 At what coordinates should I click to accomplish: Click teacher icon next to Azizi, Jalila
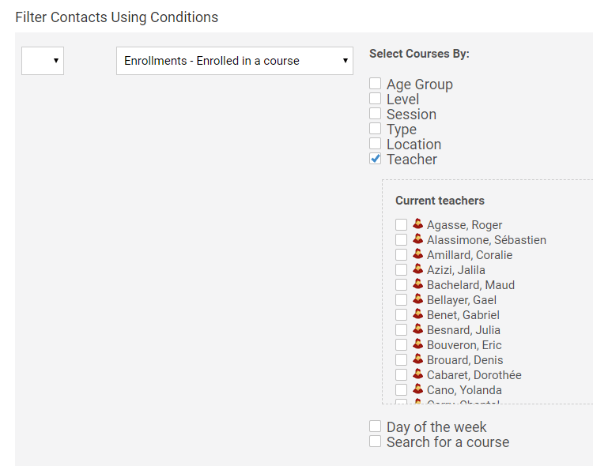click(418, 269)
